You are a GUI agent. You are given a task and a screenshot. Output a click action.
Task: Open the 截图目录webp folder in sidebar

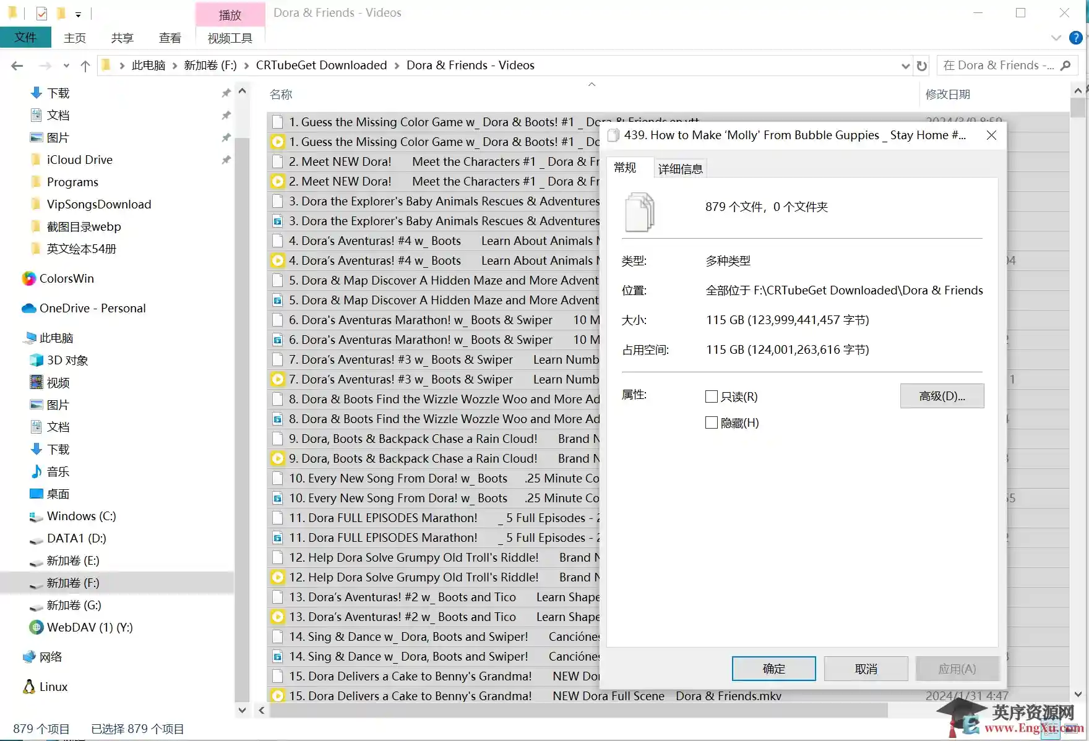[84, 226]
